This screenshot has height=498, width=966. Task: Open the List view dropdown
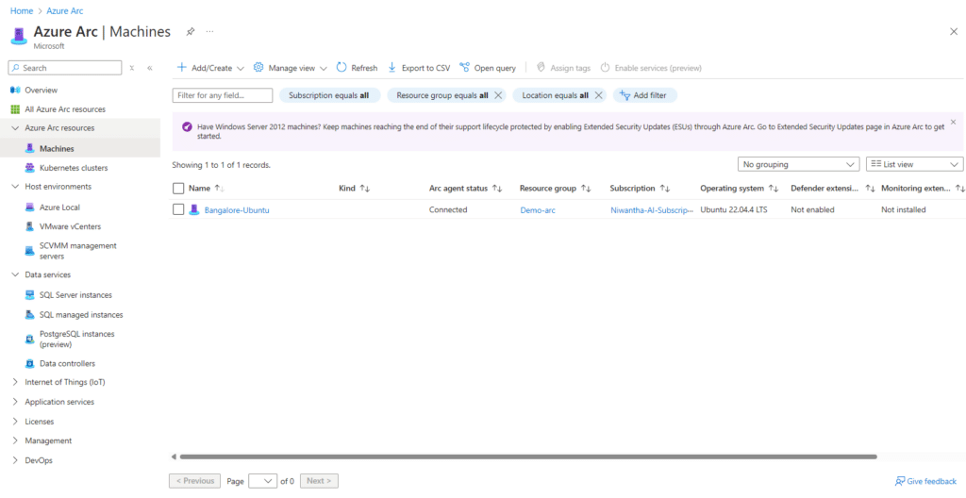914,164
